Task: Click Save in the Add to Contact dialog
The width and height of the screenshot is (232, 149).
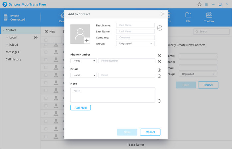Action: 127,132
